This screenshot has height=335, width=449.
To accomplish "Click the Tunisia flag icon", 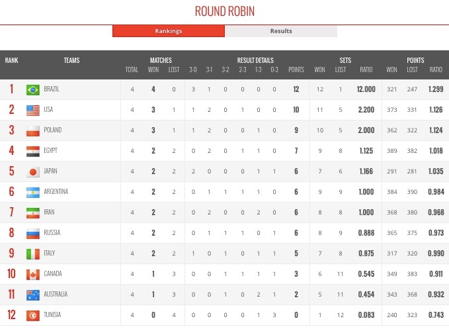I will point(33,315).
